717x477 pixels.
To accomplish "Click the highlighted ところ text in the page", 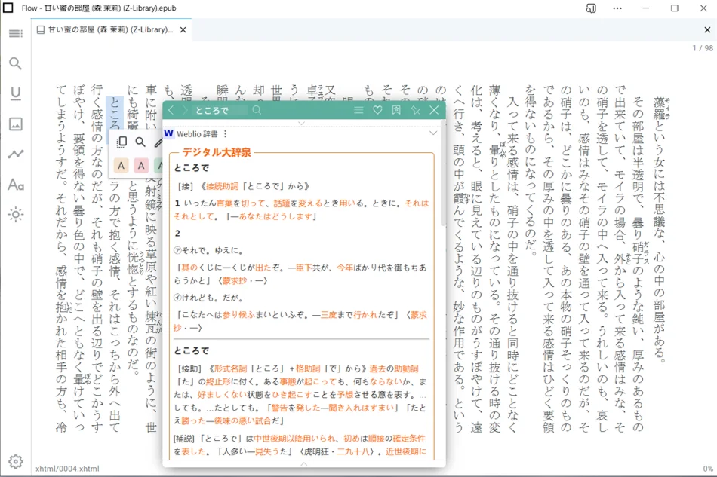I will click(114, 114).
